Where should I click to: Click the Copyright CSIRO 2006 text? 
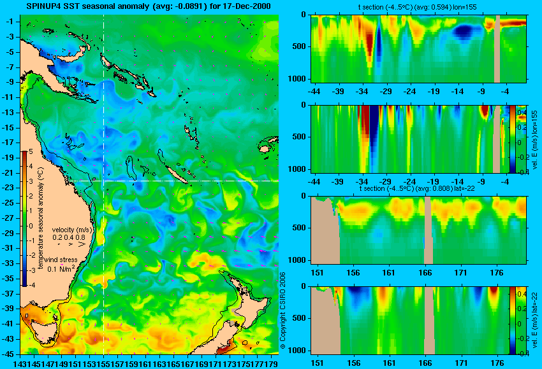pos(282,310)
